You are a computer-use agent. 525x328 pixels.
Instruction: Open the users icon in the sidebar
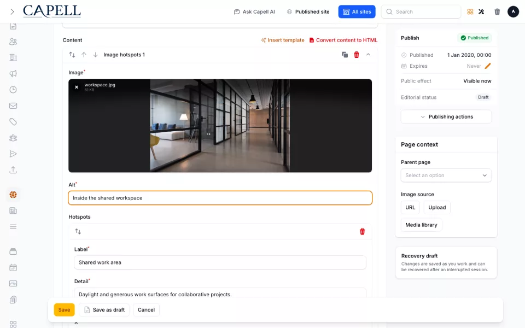click(13, 42)
